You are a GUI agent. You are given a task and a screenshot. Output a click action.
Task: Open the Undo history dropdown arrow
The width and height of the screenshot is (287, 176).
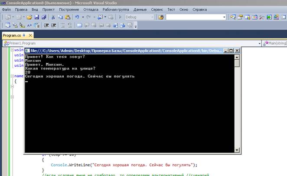83,17
